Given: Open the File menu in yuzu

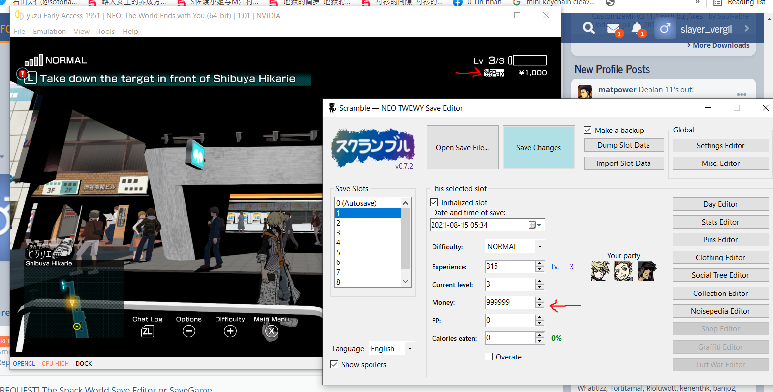Looking at the screenshot, I should click(19, 32).
